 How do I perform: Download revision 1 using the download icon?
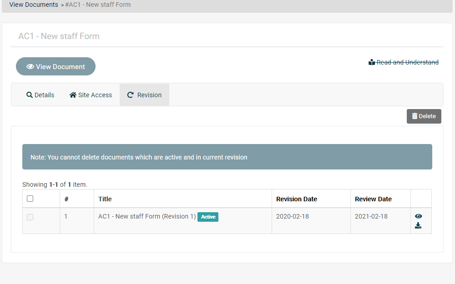(418, 225)
